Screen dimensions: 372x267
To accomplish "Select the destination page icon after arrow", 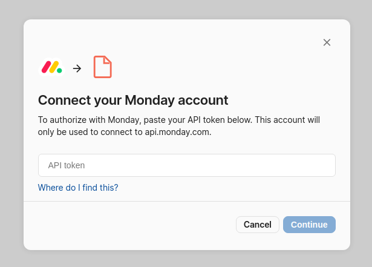I will [102, 67].
